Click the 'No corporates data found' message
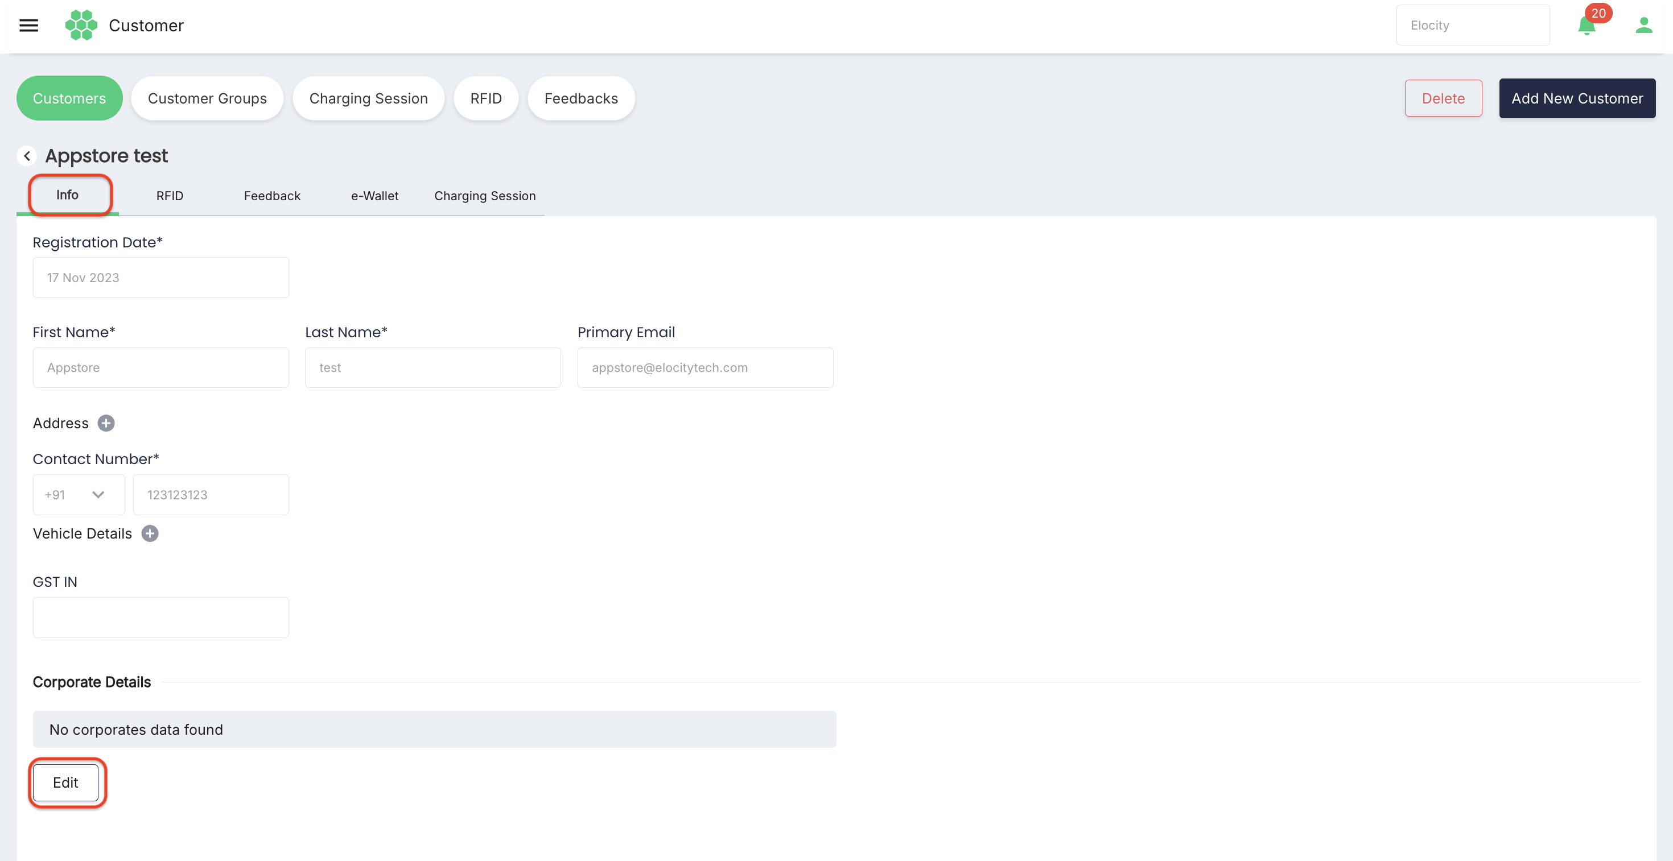1673x861 pixels. click(x=435, y=729)
